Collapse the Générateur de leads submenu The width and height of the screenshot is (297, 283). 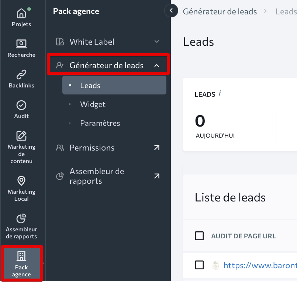[157, 65]
